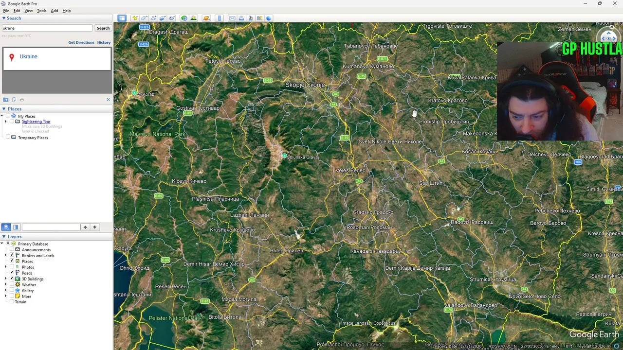This screenshot has width=623, height=350.
Task: Select the Add Placemark pushpin tool
Action: (x=135, y=18)
